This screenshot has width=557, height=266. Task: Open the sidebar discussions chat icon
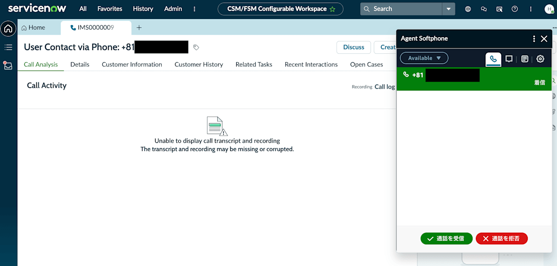[484, 9]
